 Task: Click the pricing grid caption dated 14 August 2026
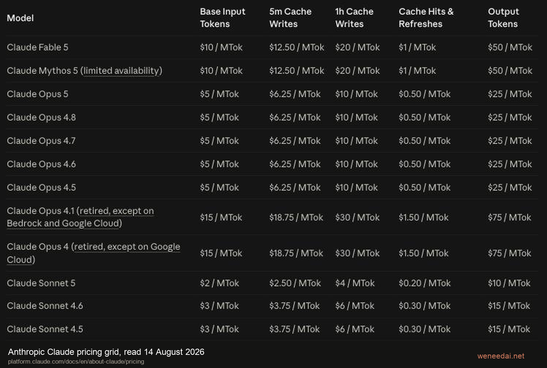[106, 352]
